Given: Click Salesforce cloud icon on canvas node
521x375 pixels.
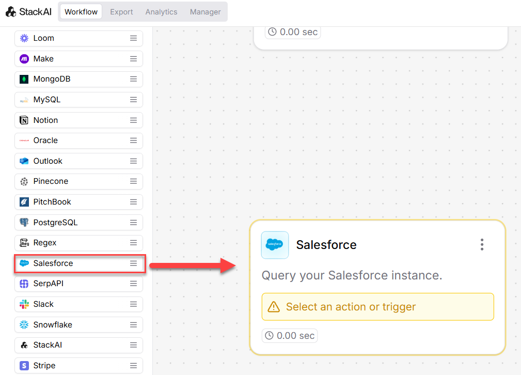Looking at the screenshot, I should click(x=275, y=245).
